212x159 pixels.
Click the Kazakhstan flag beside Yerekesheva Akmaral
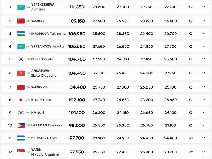(x=21, y=7)
